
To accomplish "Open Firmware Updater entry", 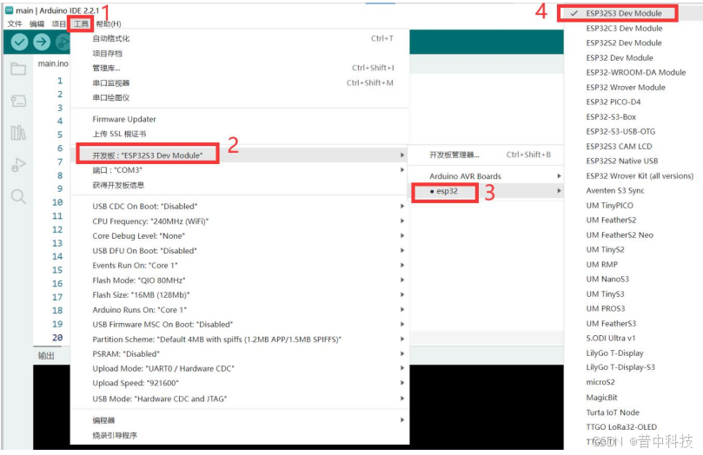I will tap(240, 119).
